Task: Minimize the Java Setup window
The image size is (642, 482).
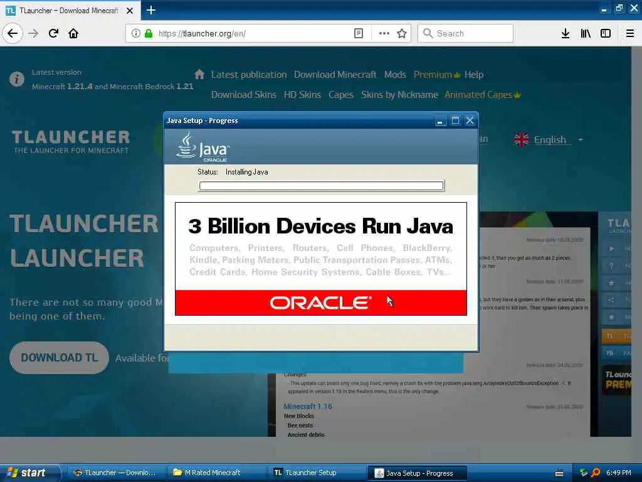Action: click(439, 120)
